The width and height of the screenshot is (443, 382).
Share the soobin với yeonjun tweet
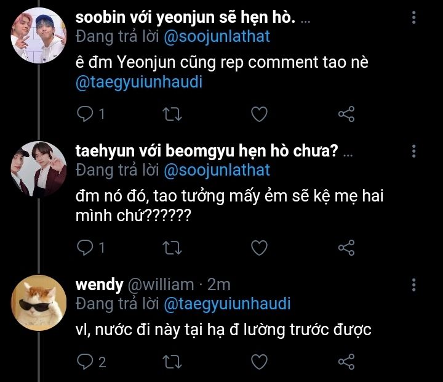pyautogui.click(x=347, y=114)
